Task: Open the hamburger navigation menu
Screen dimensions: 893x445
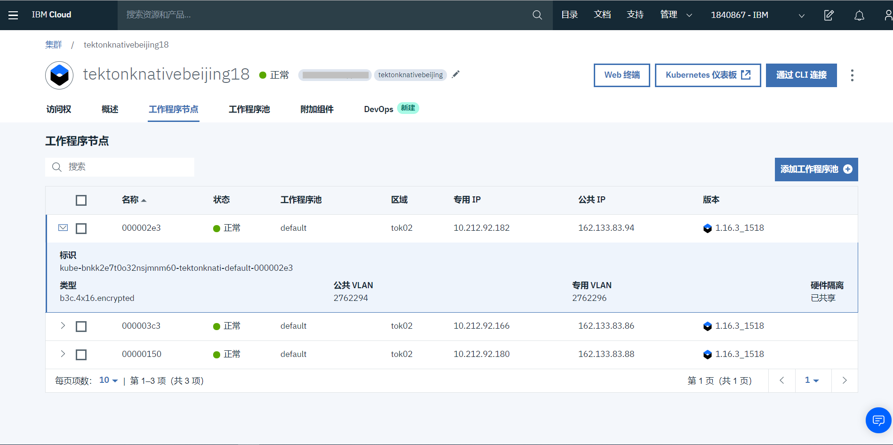Action: tap(13, 15)
